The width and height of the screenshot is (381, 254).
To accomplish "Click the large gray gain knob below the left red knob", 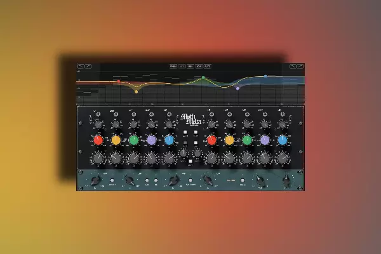I will click(98, 159).
